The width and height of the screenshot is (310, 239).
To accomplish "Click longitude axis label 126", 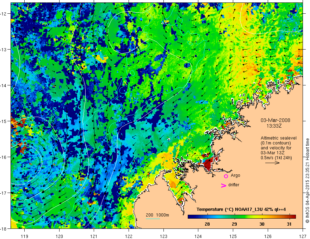I will click(268, 236).
